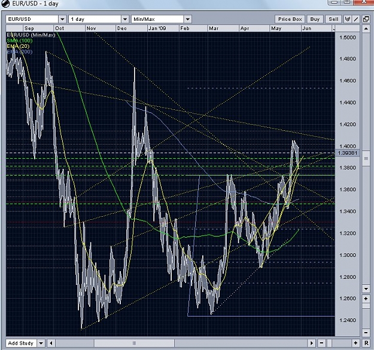Select the EUR/USD symbol field
The width and height of the screenshot is (374, 350).
pos(32,19)
